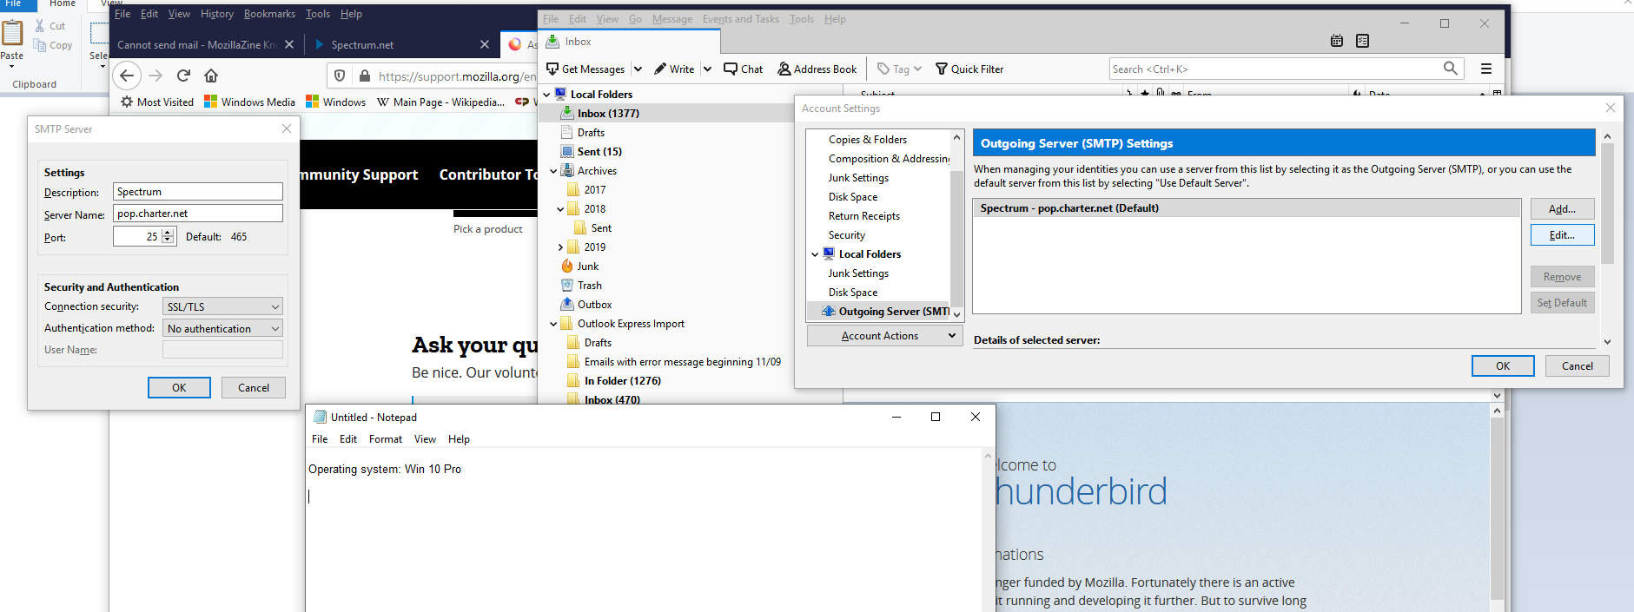1634x612 pixels.
Task: Click the Server Name field pop.charter.net
Action: 198,214
